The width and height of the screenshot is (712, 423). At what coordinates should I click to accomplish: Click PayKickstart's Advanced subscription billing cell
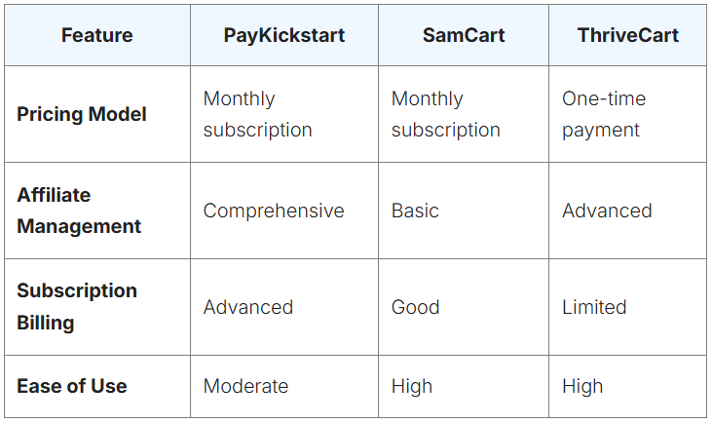247,307
